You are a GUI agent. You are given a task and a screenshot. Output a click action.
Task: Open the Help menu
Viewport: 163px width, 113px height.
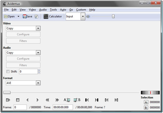click(x=92, y=10)
